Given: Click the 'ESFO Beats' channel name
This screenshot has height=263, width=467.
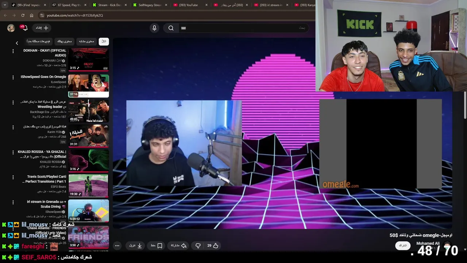Looking at the screenshot, I should (x=58, y=187).
